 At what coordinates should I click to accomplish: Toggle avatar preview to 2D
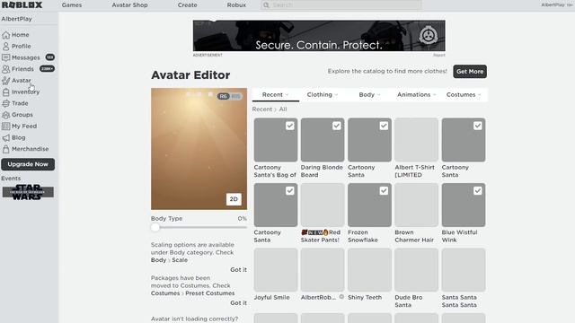point(234,199)
